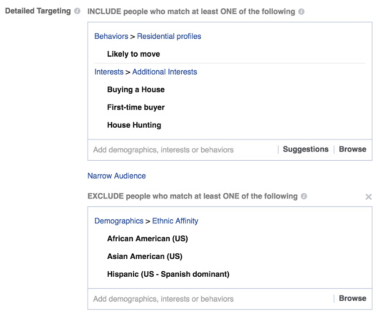Click Browse in the include box
This screenshot has height=317, width=380.
[x=352, y=150]
